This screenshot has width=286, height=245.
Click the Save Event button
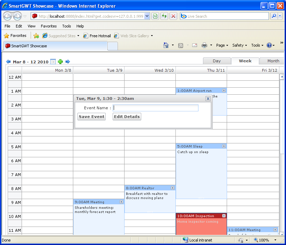92,117
